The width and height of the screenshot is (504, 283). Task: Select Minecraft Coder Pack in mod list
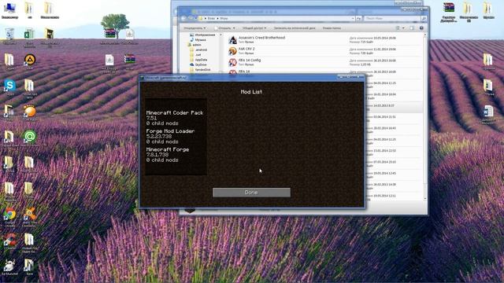175,118
